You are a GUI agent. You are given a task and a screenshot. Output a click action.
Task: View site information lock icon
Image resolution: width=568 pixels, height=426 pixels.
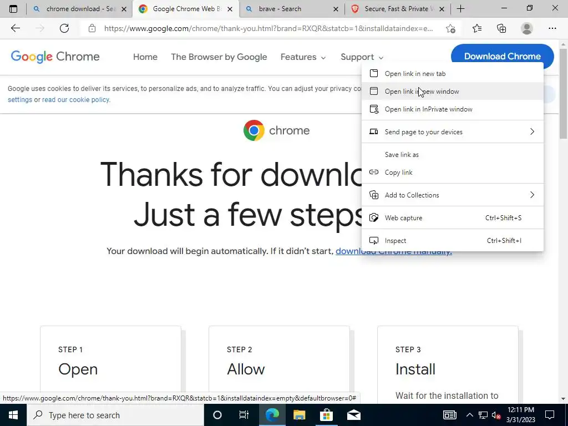tap(92, 28)
